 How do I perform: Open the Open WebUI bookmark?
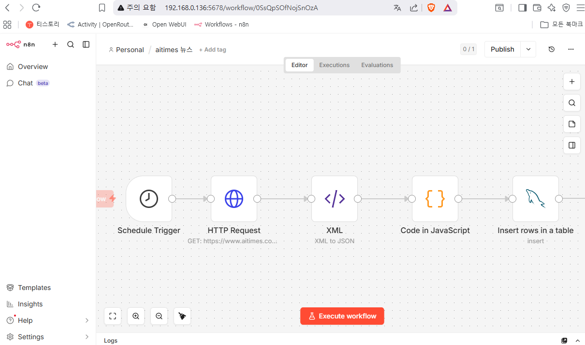164,24
